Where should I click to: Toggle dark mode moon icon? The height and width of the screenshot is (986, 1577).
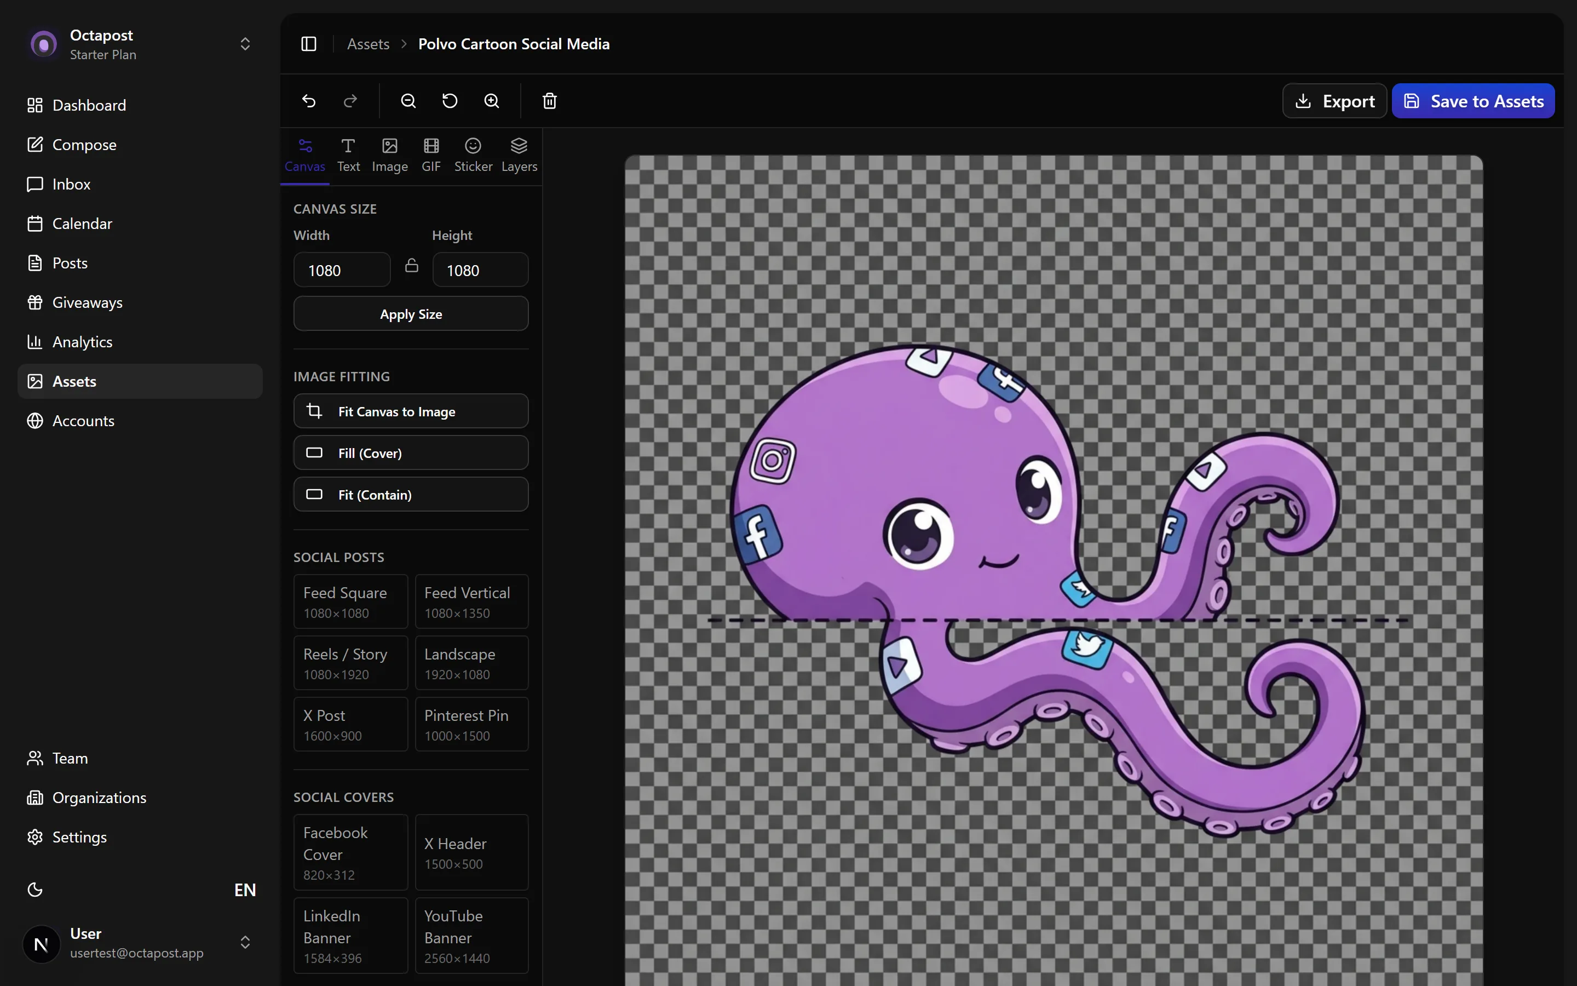tap(35, 890)
